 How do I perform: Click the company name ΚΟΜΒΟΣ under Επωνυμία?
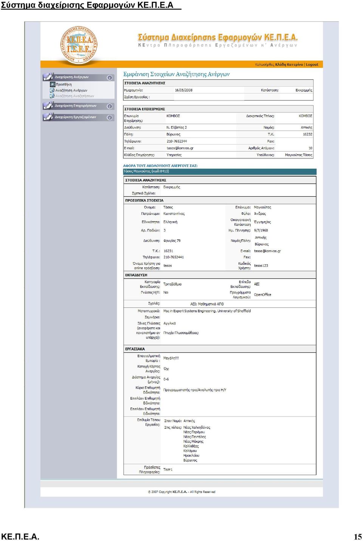173,116
